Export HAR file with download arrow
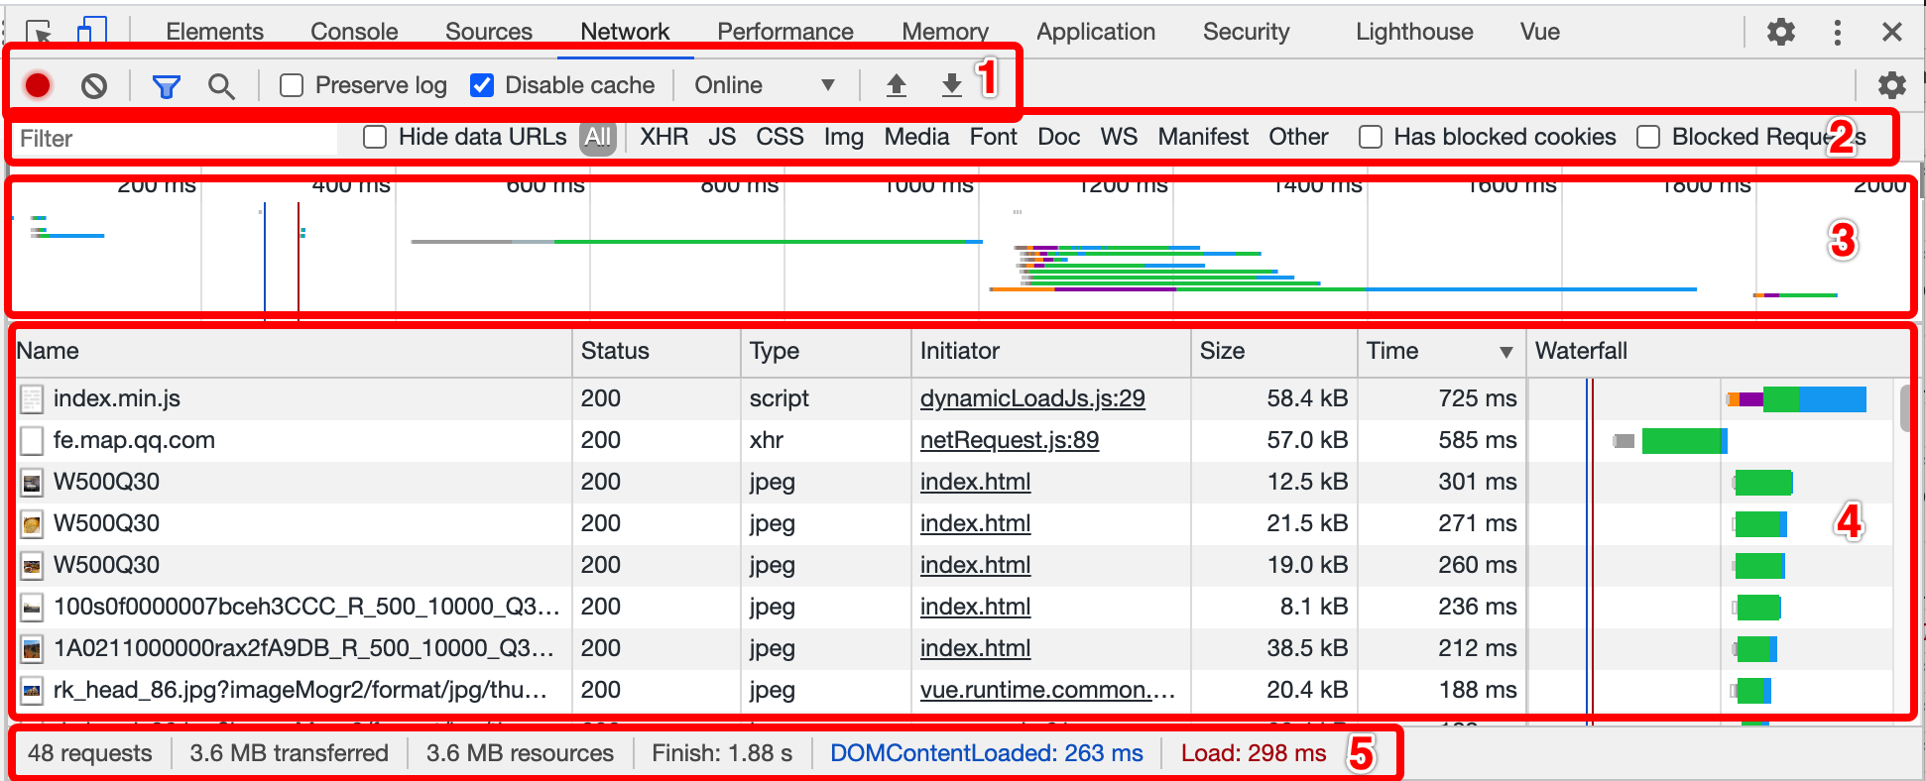The image size is (1926, 781). pyautogui.click(x=951, y=85)
